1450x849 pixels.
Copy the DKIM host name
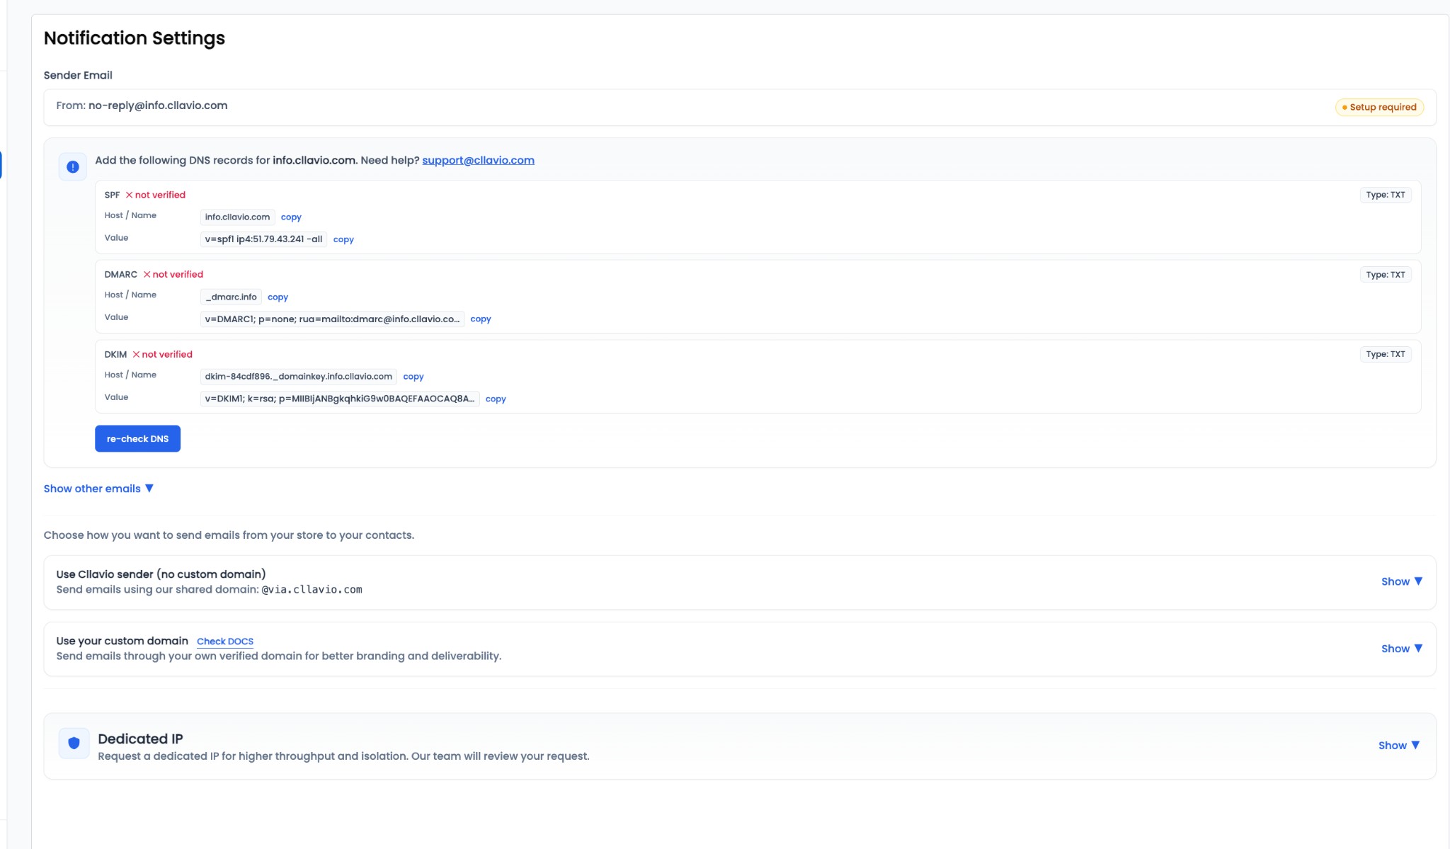tap(413, 376)
